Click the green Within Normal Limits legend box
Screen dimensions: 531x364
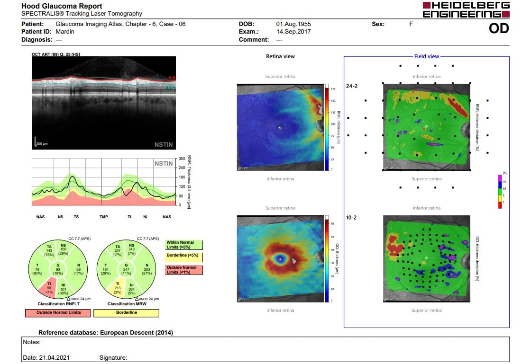click(184, 245)
